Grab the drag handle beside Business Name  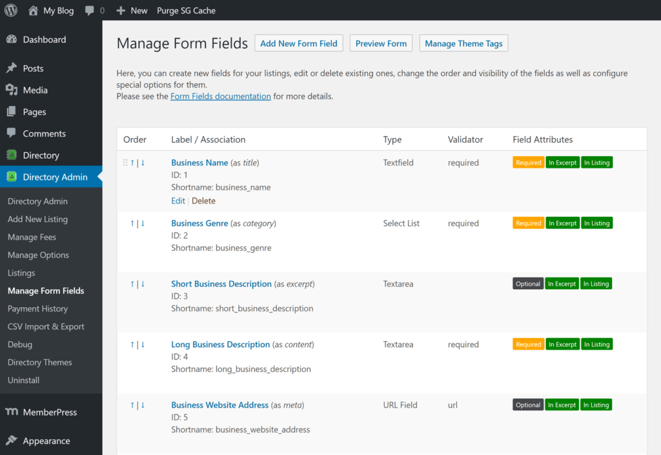coord(125,163)
